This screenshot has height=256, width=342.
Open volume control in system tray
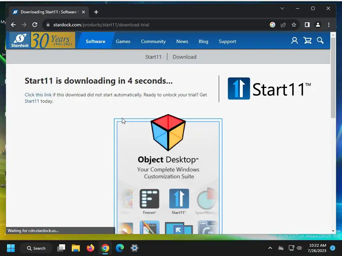[x=299, y=248]
